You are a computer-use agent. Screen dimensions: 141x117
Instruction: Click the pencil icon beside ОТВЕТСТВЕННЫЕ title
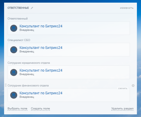32,8
